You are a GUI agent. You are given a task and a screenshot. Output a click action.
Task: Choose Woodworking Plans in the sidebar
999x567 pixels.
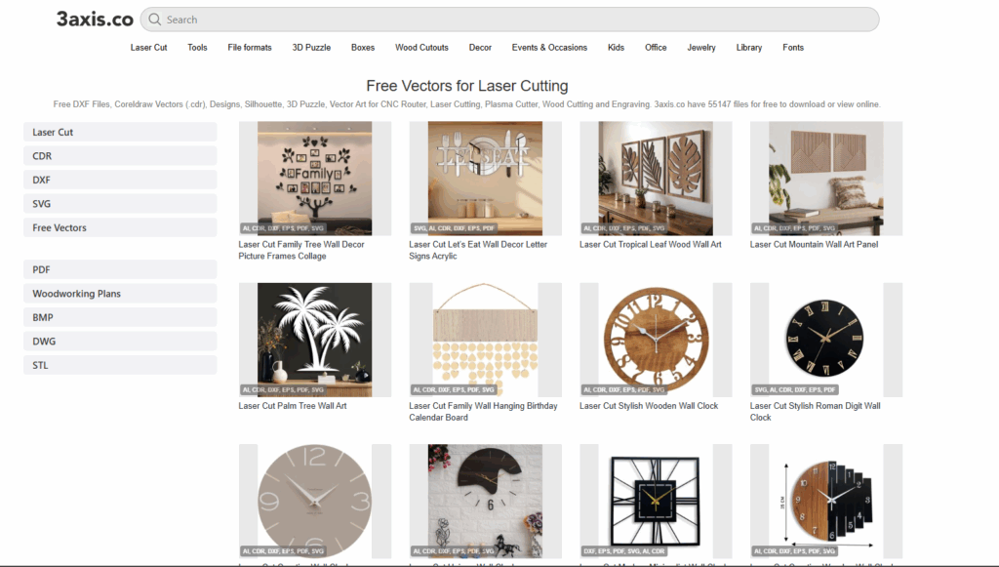tap(120, 294)
